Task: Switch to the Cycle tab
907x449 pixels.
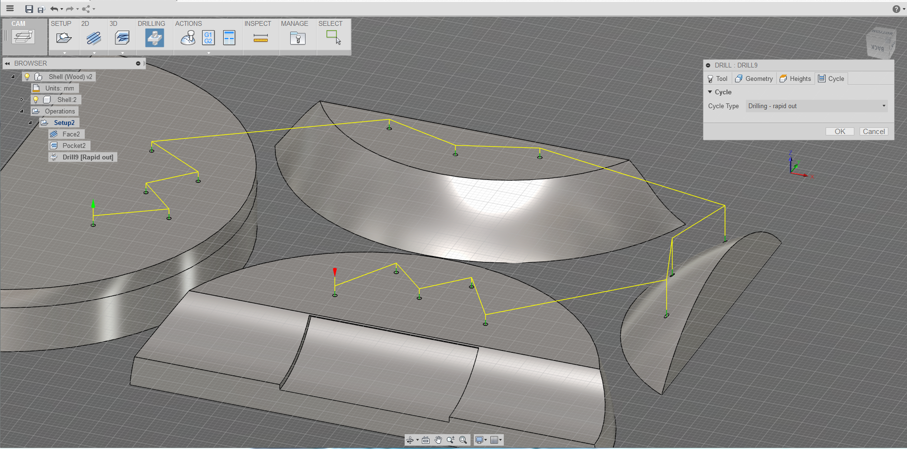Action: [x=831, y=79]
